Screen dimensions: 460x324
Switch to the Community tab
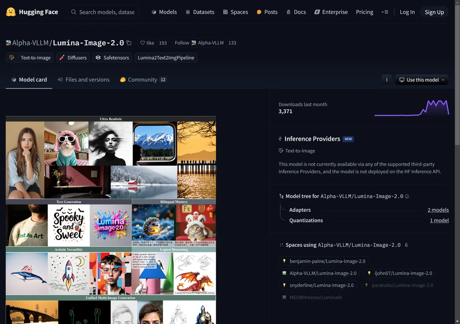coord(143,80)
